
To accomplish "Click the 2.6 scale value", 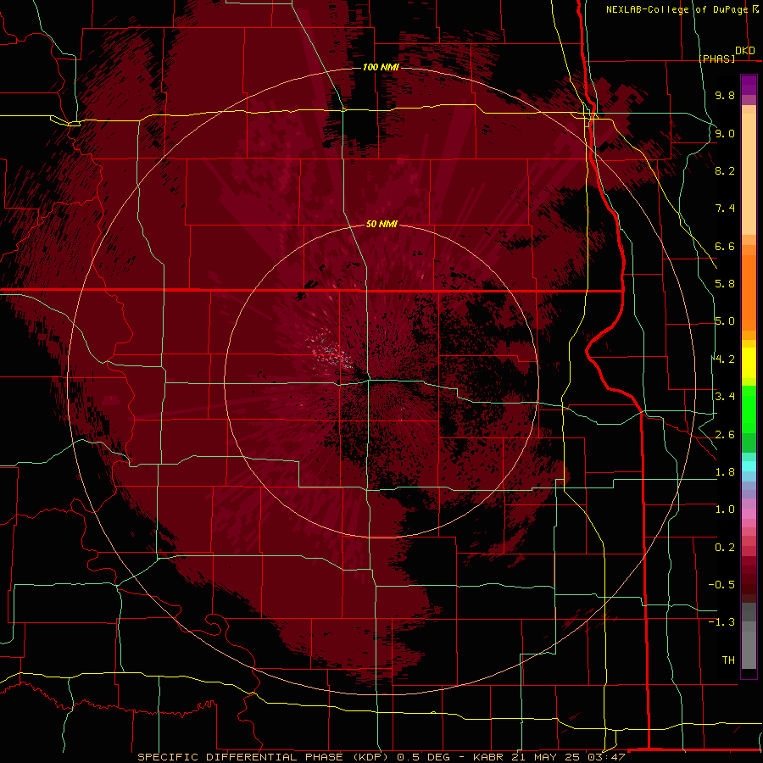I will tap(725, 435).
